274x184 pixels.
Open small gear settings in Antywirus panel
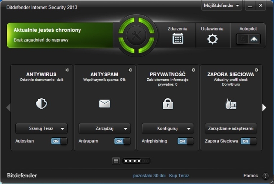coord(67,70)
